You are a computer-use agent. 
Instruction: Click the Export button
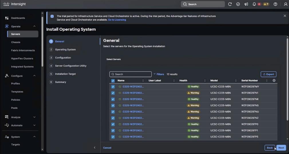tap(268, 74)
